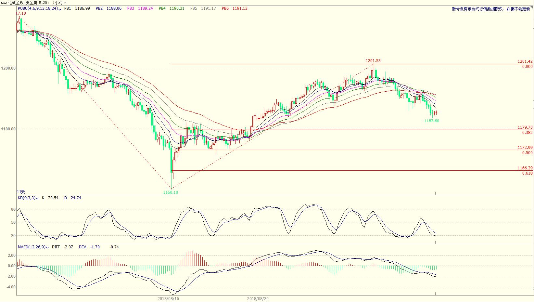Image resolution: width=534 pixels, height=302 pixels.
Task: Click the PB5 value 1191.17
Action: coord(208,8)
